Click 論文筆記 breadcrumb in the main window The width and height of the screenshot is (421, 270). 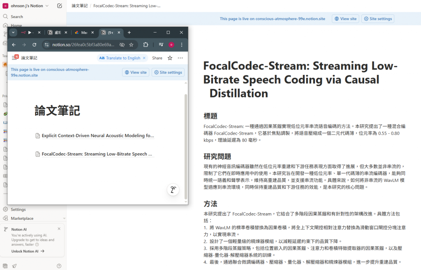(79, 6)
